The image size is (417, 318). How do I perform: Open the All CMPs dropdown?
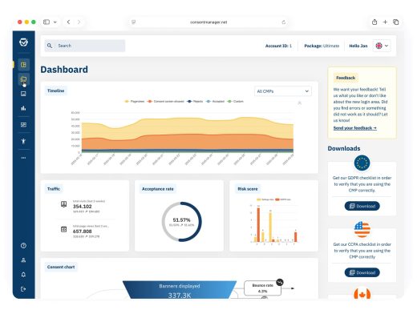[283, 91]
